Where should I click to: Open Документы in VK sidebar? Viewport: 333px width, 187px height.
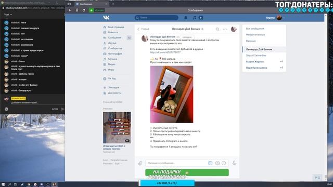pyautogui.click(x=114, y=93)
